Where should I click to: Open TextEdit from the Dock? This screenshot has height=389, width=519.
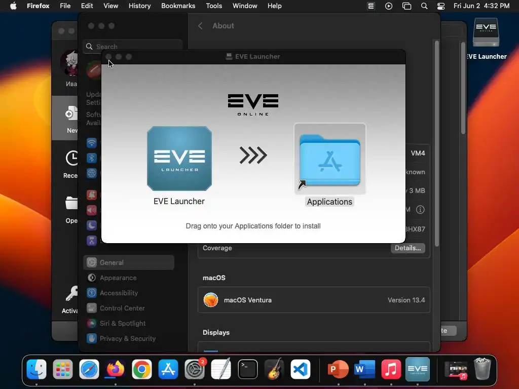point(221,369)
